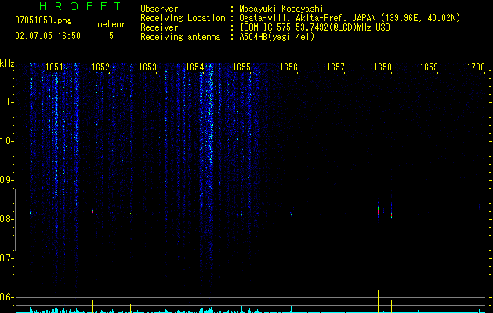Click the grey vertical bar beside 0.8 kHz

[x=15, y=220]
